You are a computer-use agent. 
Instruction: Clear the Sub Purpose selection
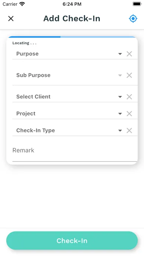pos(129,75)
